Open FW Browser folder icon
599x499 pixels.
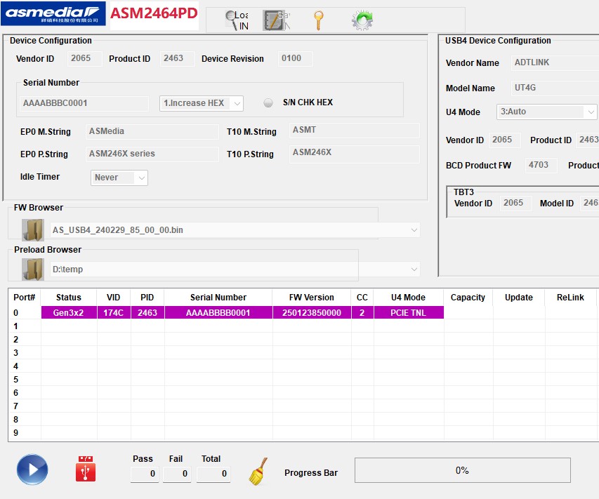tap(32, 230)
